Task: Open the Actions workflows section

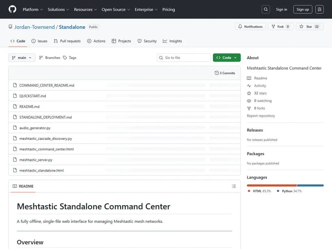Action: click(96, 41)
